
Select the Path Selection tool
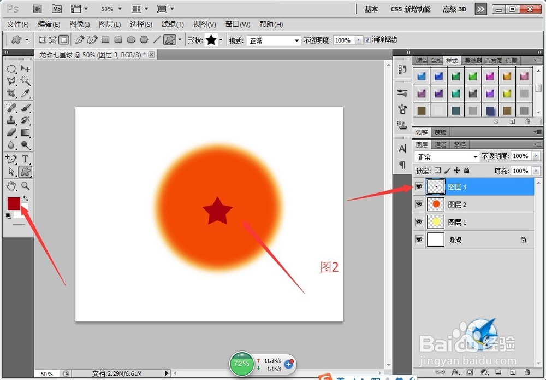tap(11, 172)
